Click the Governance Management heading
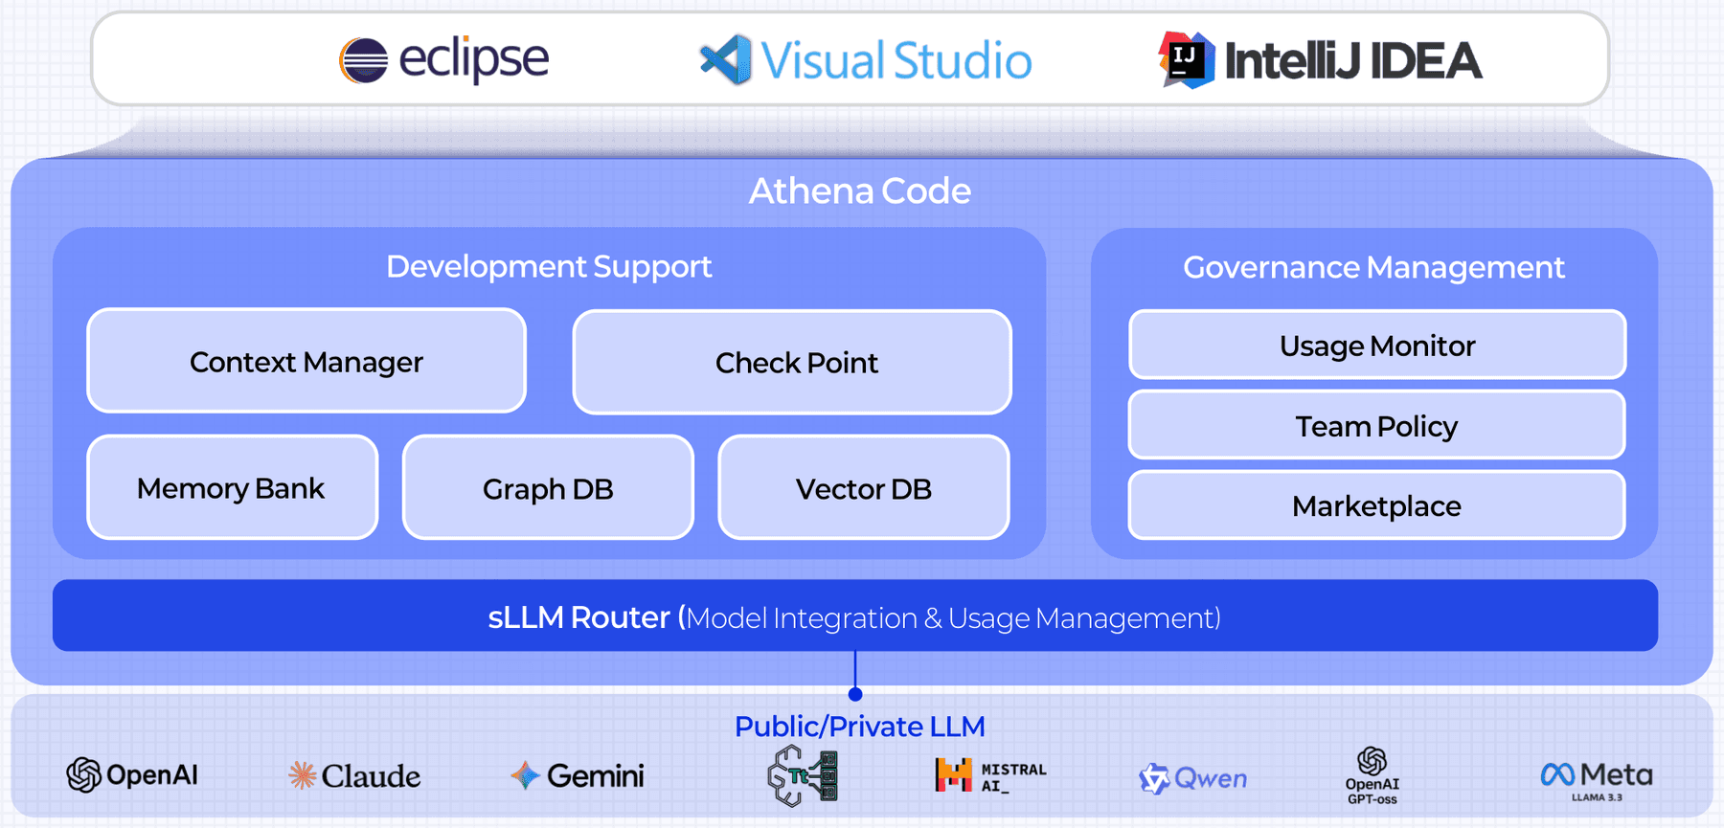The width and height of the screenshot is (1724, 828). coord(1373,267)
